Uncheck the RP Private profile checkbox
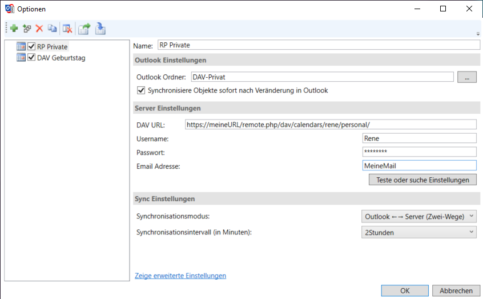The height and width of the screenshot is (299, 483). 31,46
